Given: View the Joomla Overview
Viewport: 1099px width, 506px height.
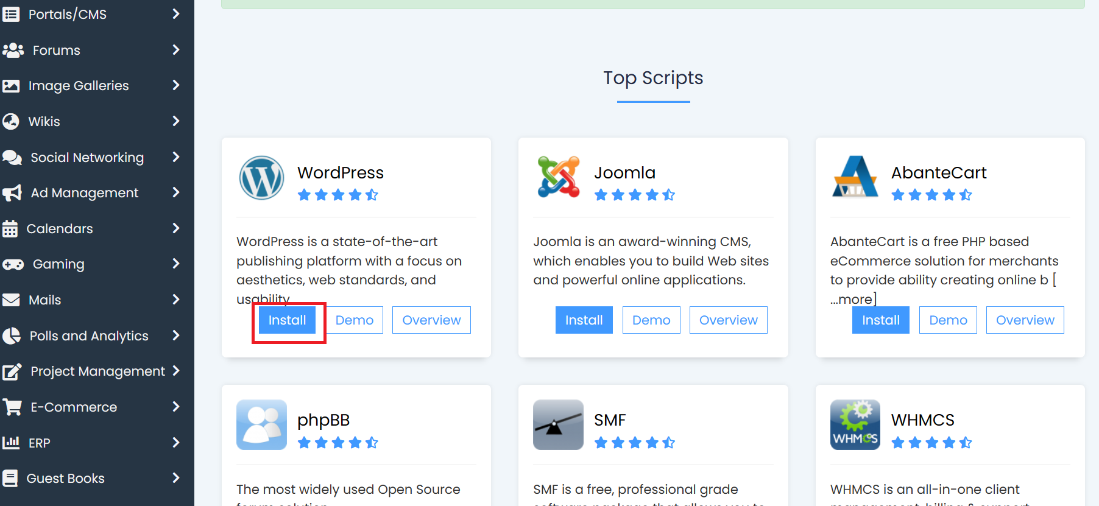Looking at the screenshot, I should [x=729, y=320].
